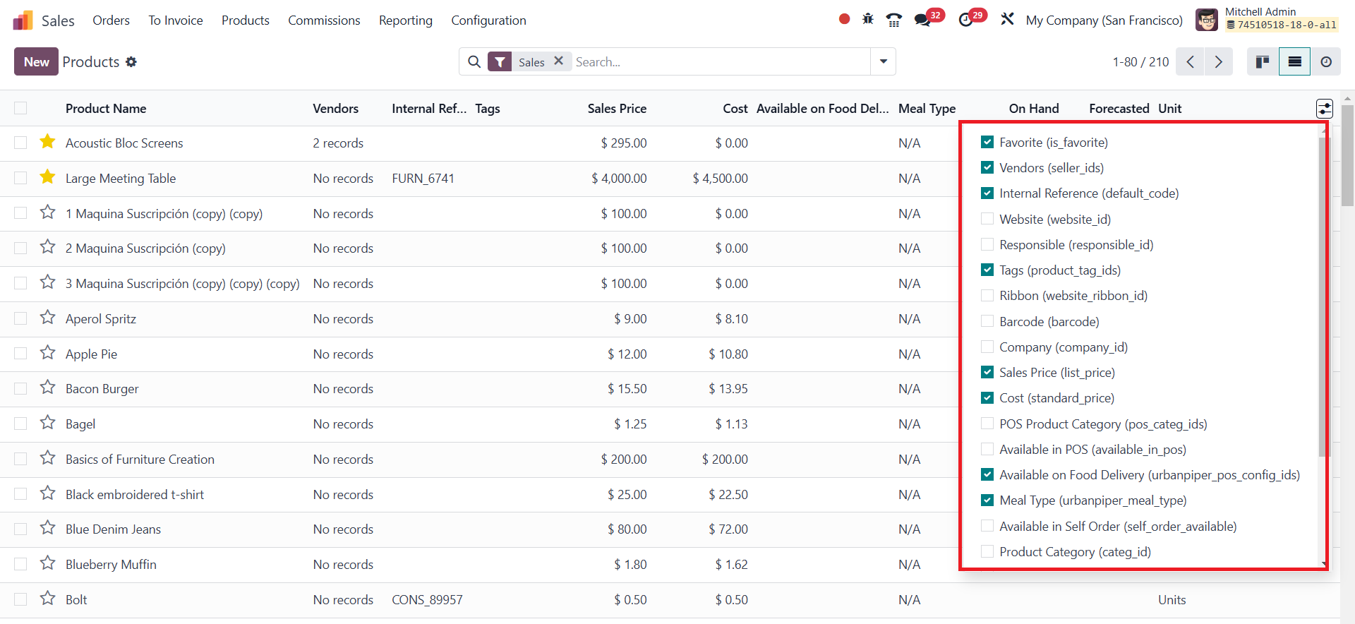Enable Product Category (categ_id) column

pos(987,552)
